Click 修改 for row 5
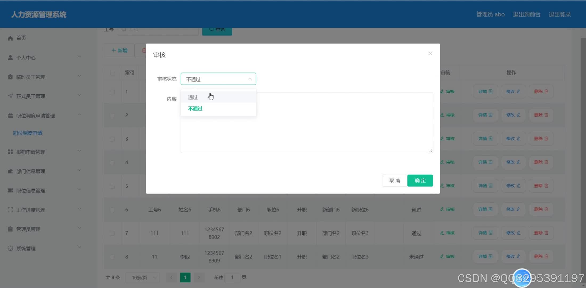 pos(513,186)
